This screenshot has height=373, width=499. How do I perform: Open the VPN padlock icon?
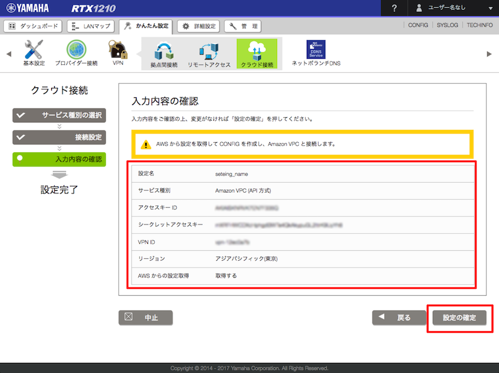click(117, 50)
